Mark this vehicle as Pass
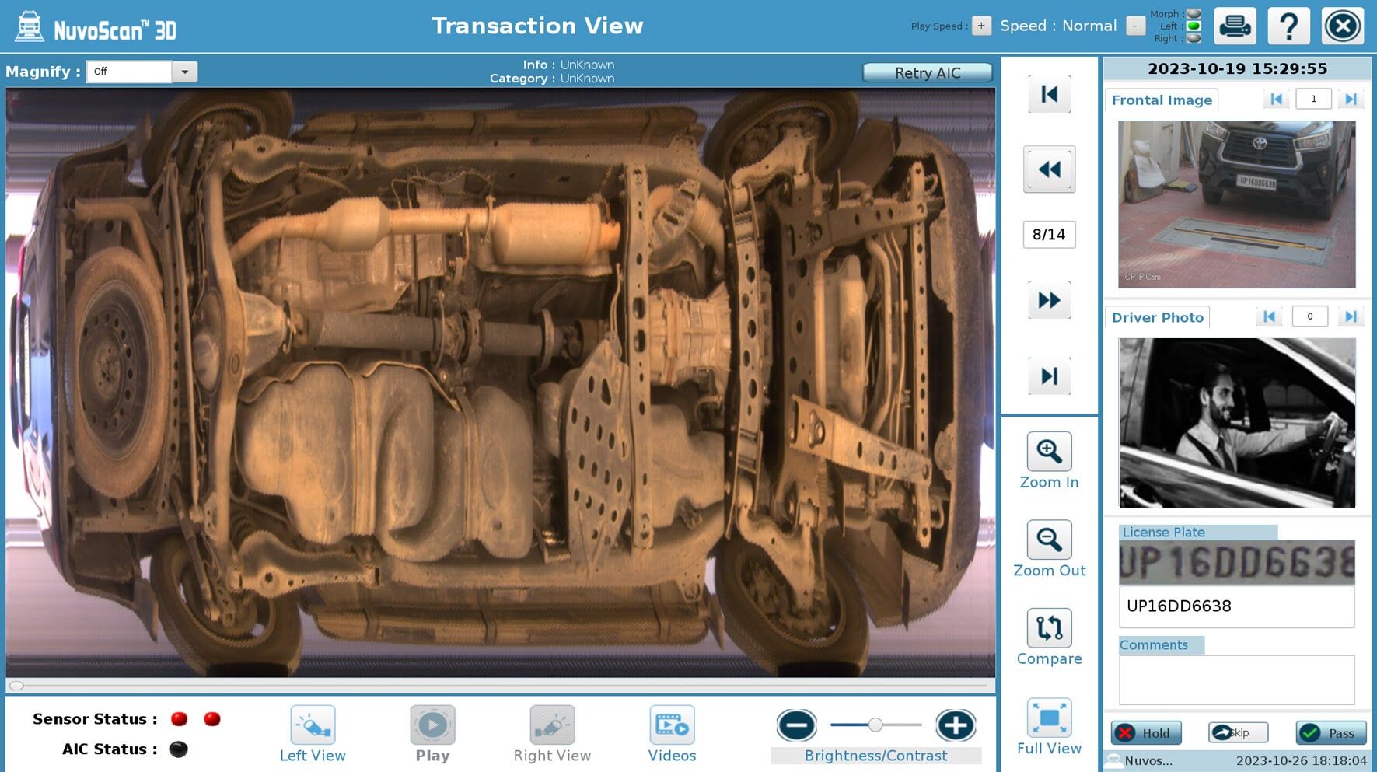 [1329, 732]
